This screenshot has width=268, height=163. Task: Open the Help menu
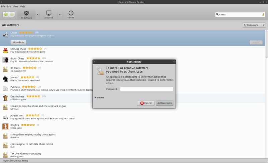click(x=22, y=6)
